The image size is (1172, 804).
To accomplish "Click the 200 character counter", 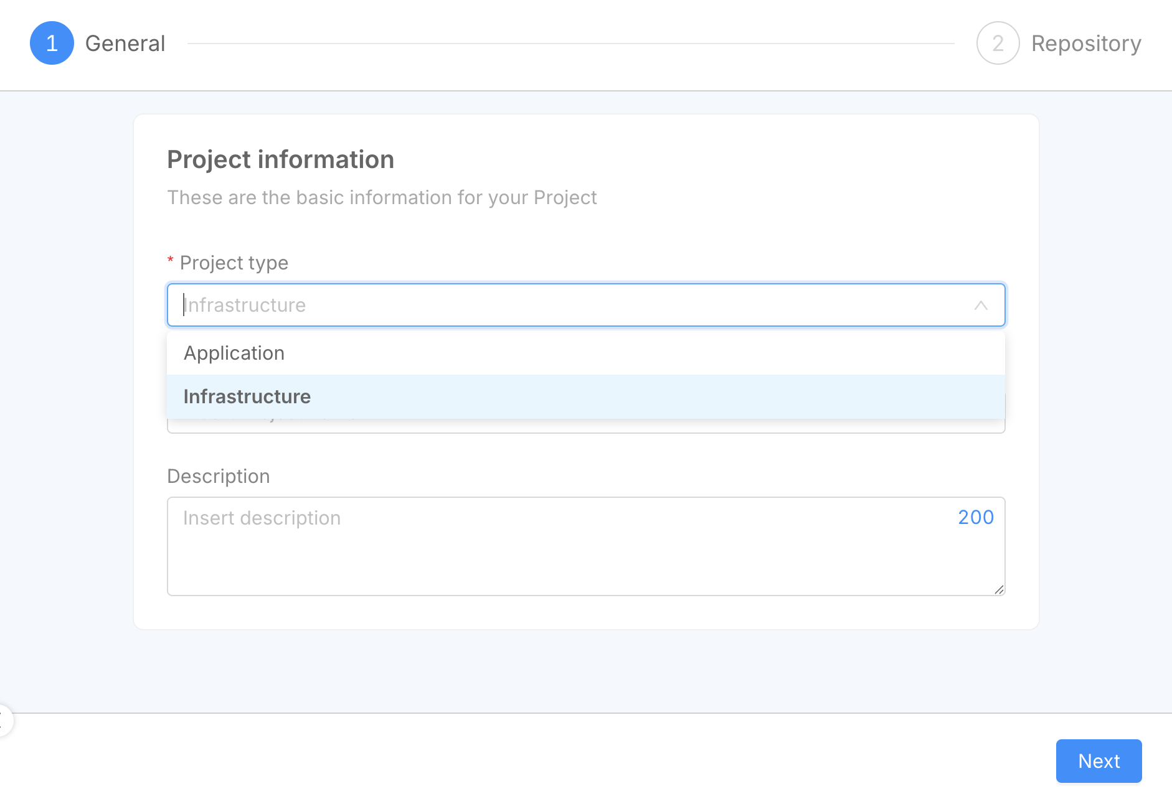I will (976, 517).
